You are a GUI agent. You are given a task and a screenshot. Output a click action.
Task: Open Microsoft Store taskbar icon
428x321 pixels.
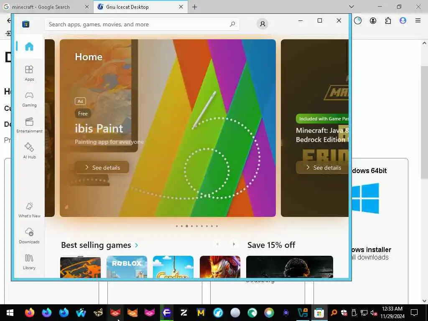tap(319, 313)
